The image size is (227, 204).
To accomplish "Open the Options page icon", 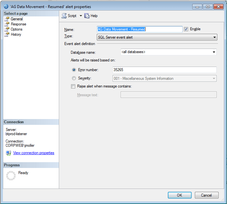I will pyautogui.click(x=7, y=29).
